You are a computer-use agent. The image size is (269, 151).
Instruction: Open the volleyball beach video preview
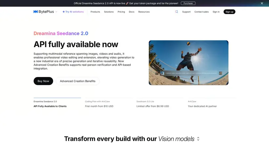189,63
